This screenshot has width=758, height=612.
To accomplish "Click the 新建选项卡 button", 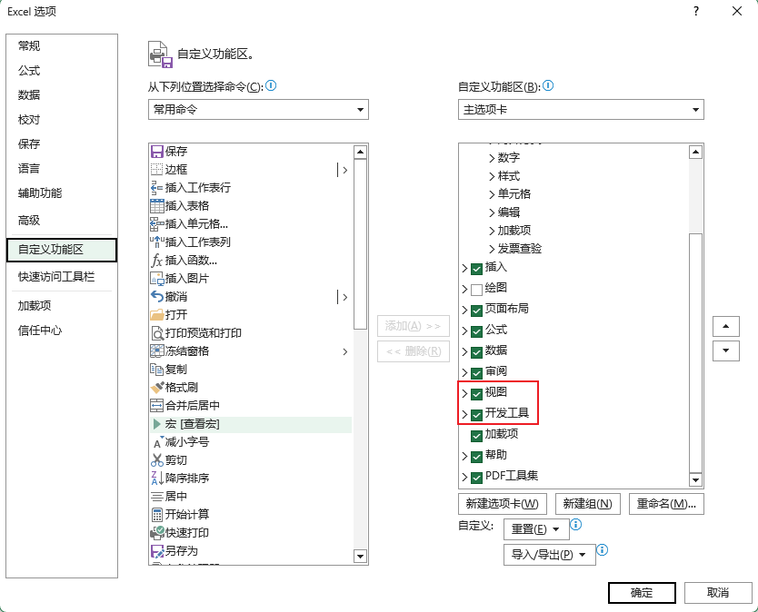I will (x=502, y=503).
